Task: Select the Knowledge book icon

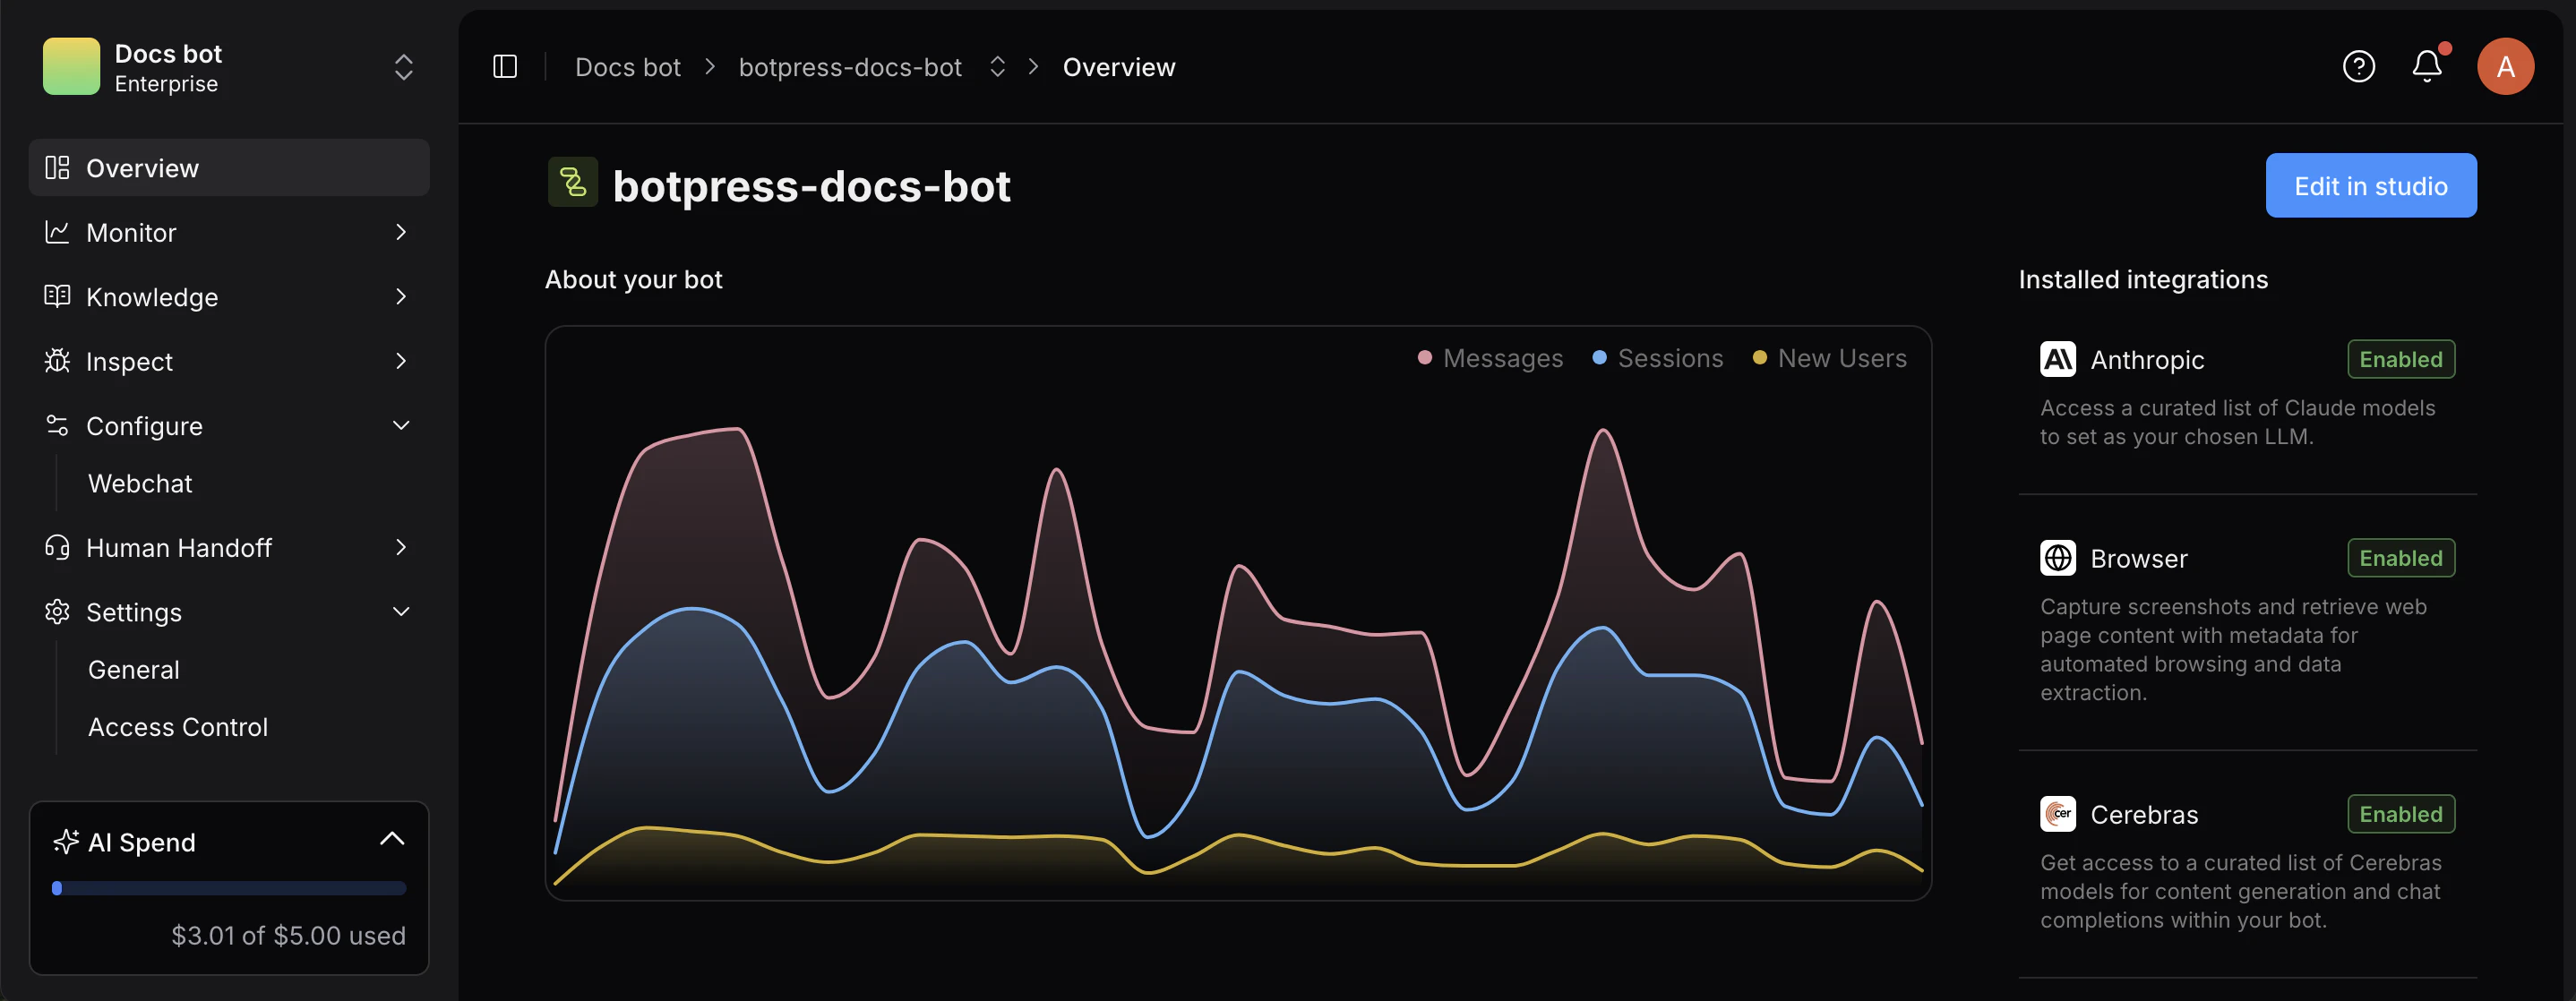Action: [57, 296]
